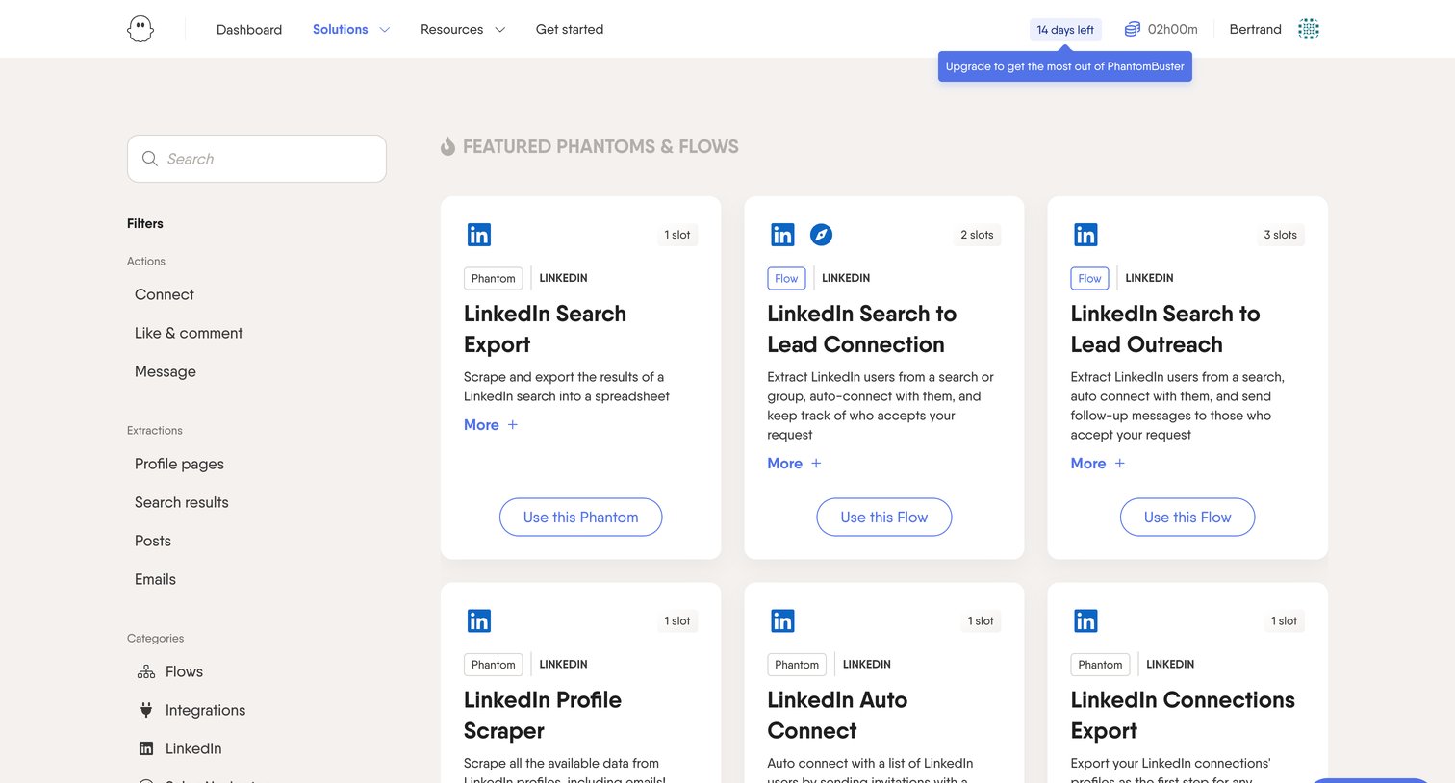Filter by Posts extraction
The image size is (1455, 783).
(x=153, y=541)
